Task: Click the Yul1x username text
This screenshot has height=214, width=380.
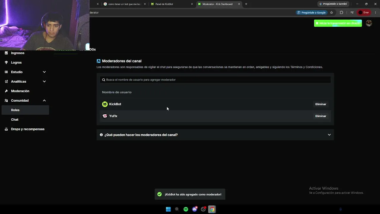Action: point(113,116)
